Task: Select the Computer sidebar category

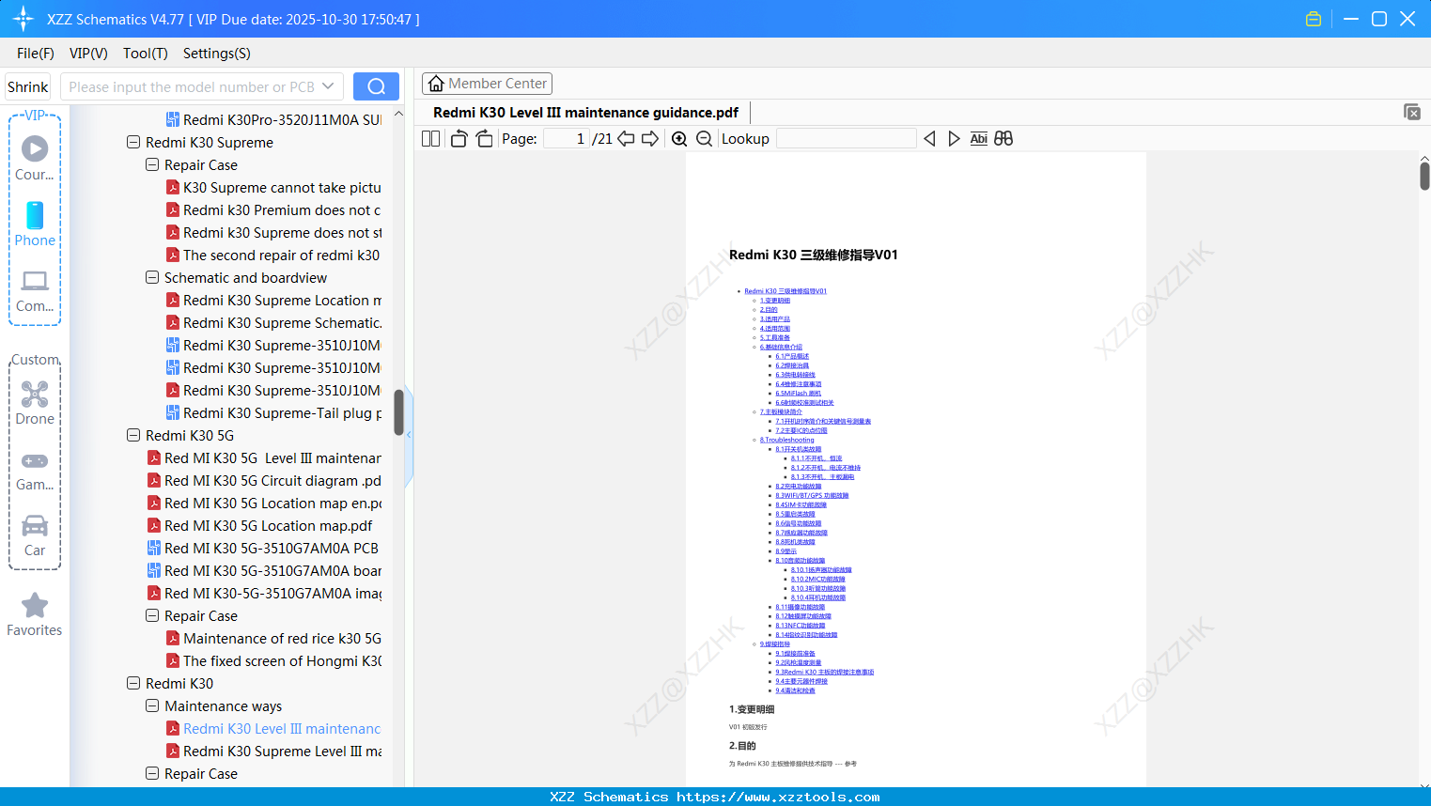Action: pyautogui.click(x=35, y=290)
